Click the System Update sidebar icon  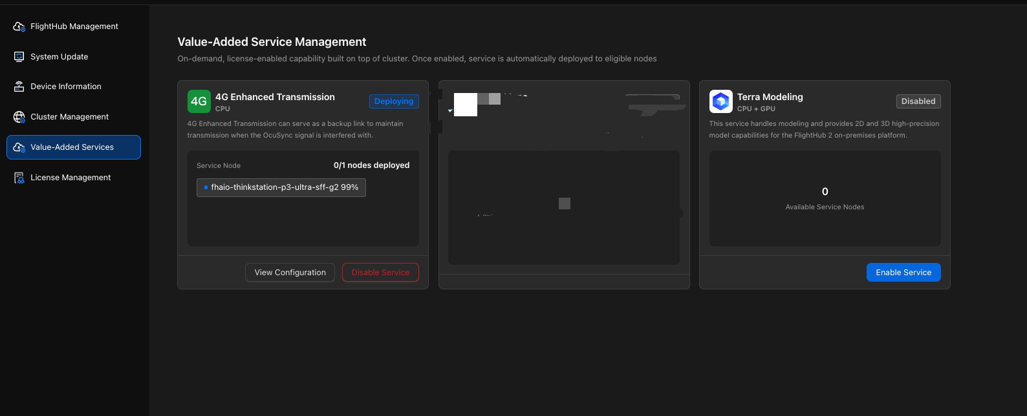(19, 57)
